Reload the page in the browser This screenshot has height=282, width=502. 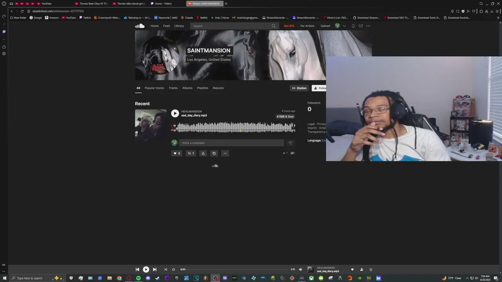(22, 11)
